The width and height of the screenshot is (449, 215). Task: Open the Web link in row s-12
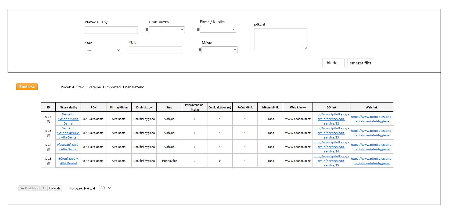point(372,119)
